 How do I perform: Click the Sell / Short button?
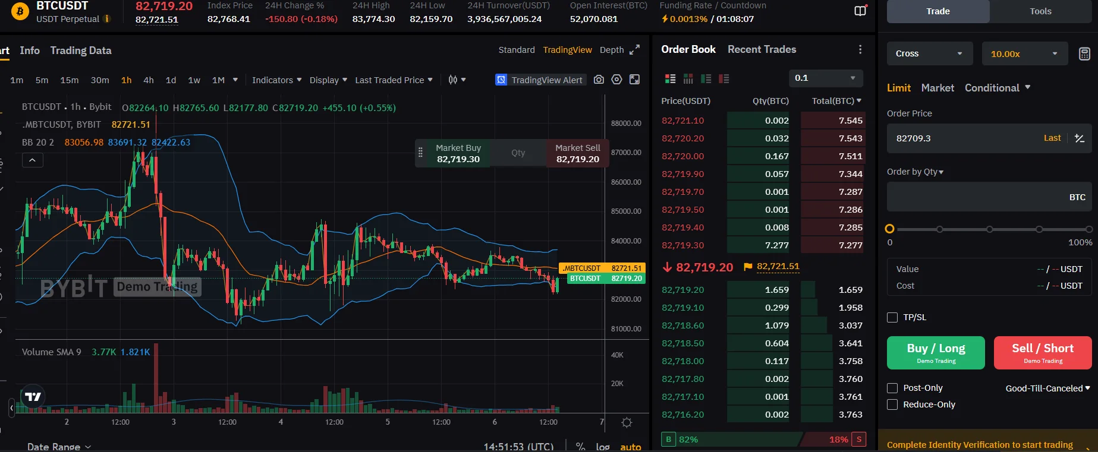tap(1043, 353)
